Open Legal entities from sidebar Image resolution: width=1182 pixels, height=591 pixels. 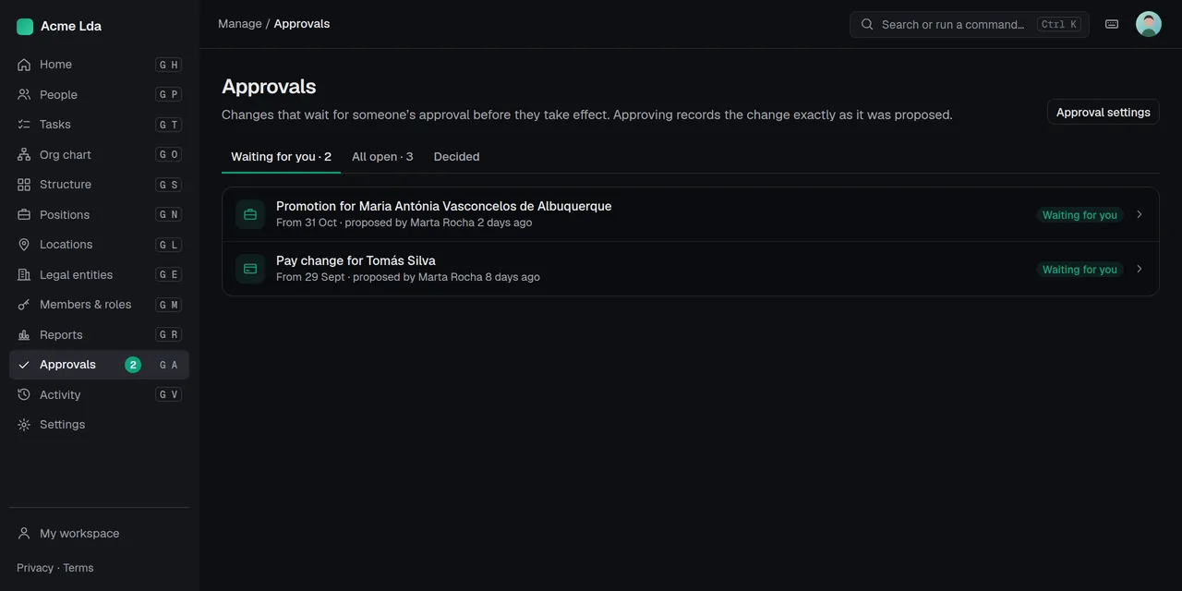99,274
